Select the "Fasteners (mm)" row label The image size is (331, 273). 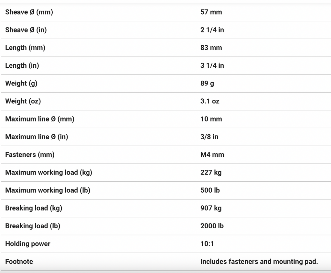tap(30, 155)
